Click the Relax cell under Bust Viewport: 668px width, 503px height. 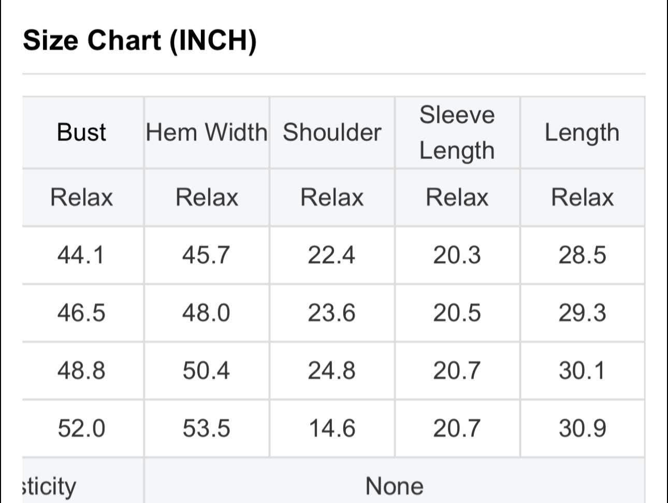[x=81, y=197]
